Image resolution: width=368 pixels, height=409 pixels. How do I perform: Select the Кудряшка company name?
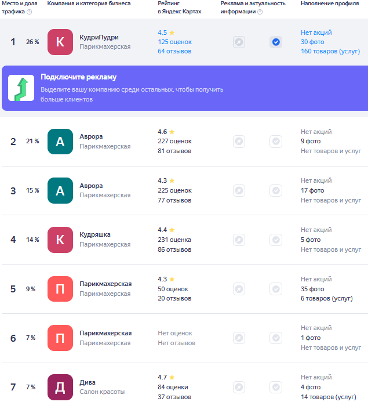pyautogui.click(x=95, y=234)
